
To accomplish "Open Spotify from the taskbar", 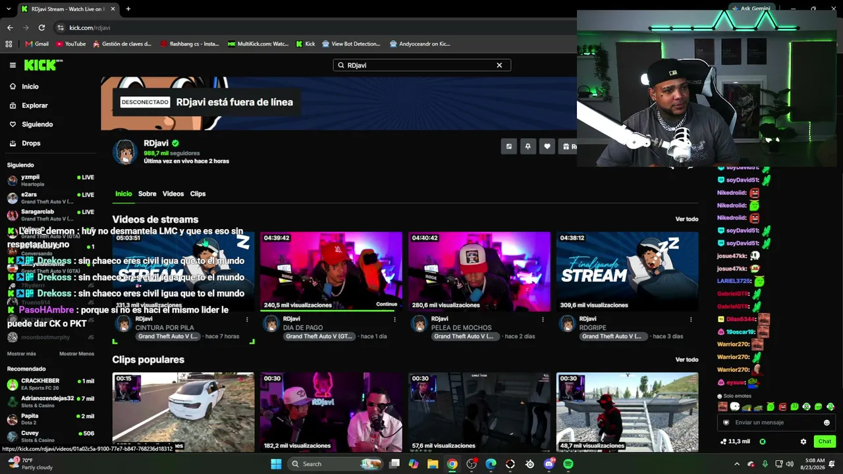I will (568, 464).
